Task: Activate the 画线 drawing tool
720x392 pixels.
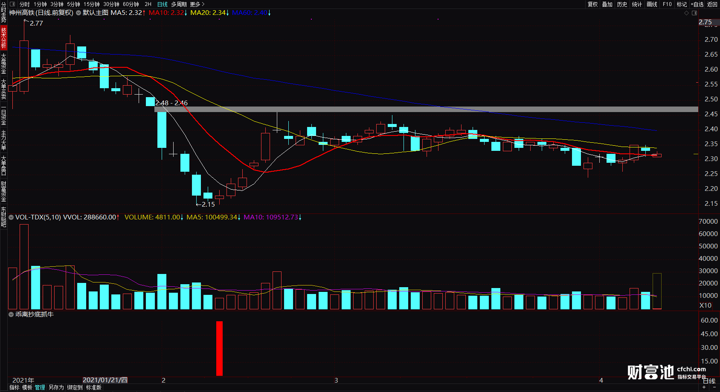Action: pyautogui.click(x=652, y=4)
